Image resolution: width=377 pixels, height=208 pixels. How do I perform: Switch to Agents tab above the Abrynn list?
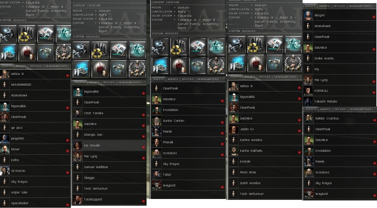324,6
